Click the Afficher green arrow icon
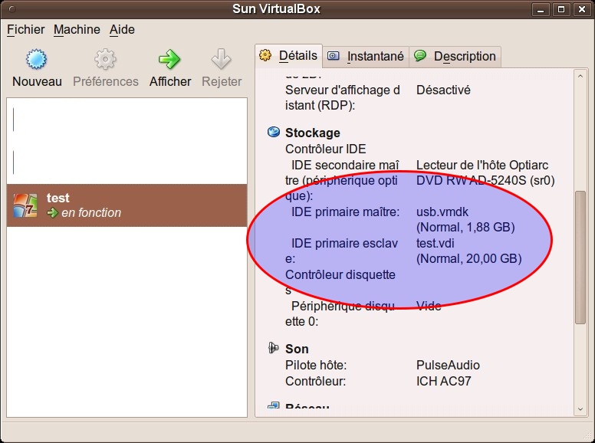 (x=169, y=60)
